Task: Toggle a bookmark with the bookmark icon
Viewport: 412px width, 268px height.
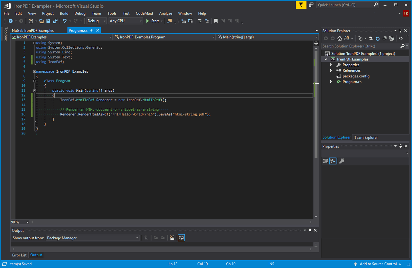Action: click(216, 21)
